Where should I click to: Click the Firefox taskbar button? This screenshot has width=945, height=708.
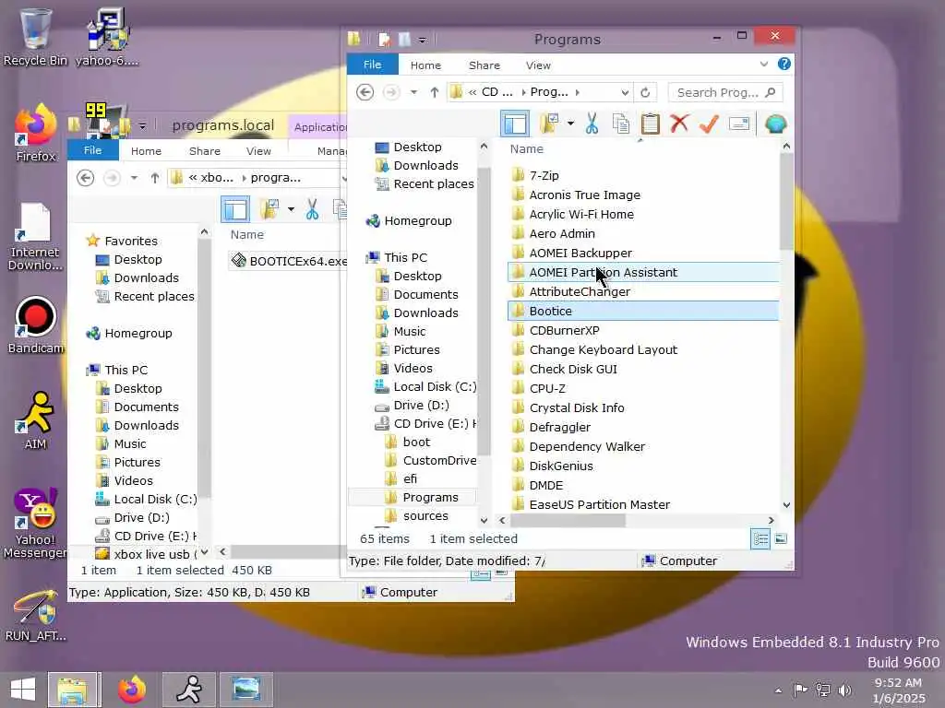[131, 690]
